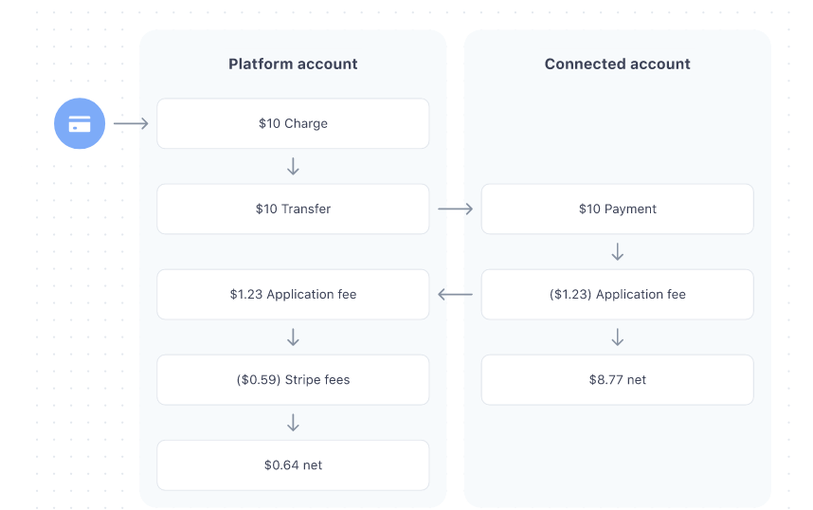The height and width of the screenshot is (510, 813).
Task: Pick the $0.64 net box
Action: [293, 465]
